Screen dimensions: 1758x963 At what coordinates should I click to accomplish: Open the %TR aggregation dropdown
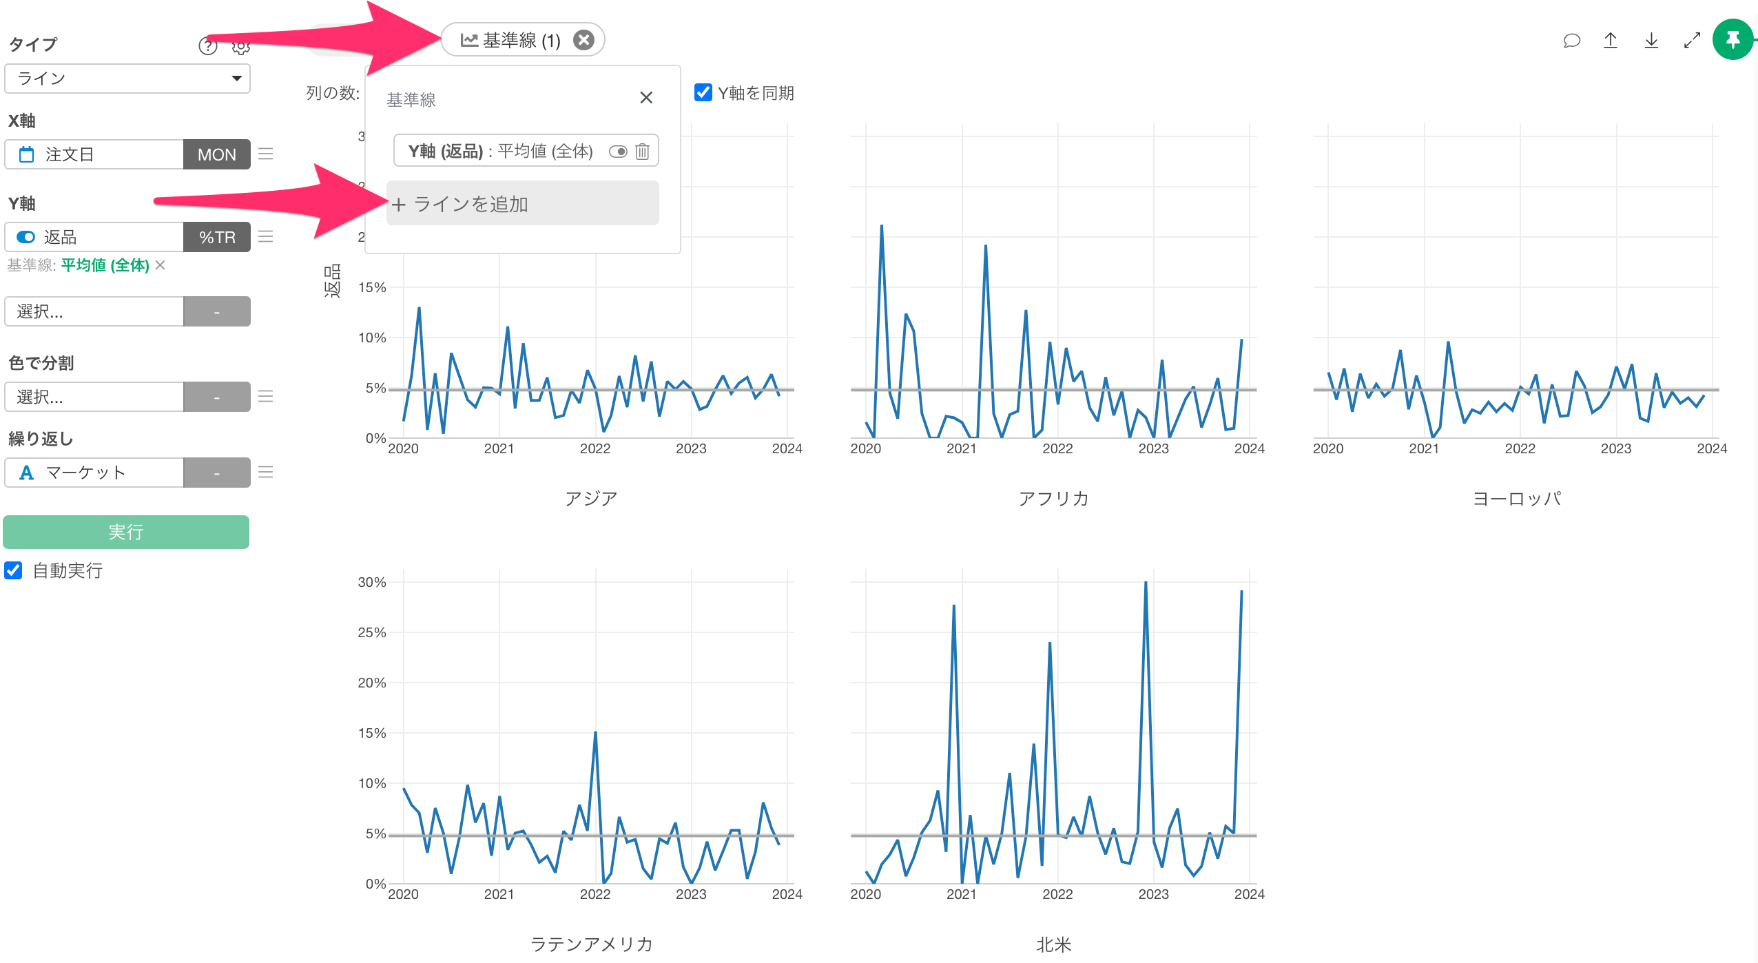(216, 237)
